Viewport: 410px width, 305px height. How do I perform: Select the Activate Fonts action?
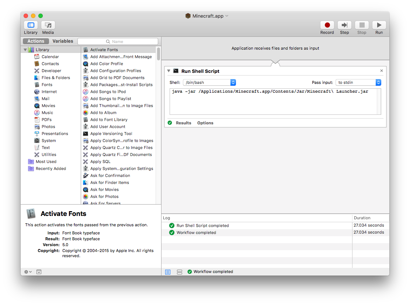119,50
